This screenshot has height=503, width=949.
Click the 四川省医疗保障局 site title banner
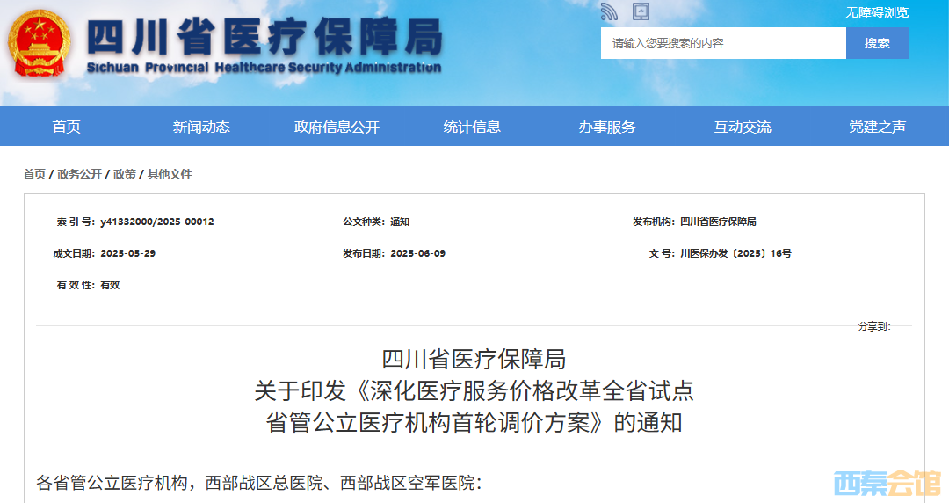[x=264, y=44]
